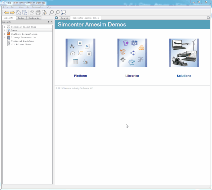Screen dimensions: 212x190
Task: Click the Libraries demos thumbnail image
Action: coord(132,53)
